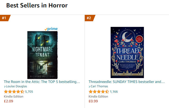Click Kindle Edition under the first book
This screenshot has height=108, width=169.
coord(14,96)
